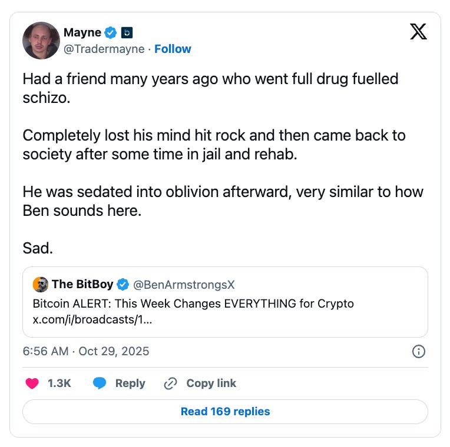Open the 6:56 AM Oct 29, 2025 timestamp
450x447 pixels.
pyautogui.click(x=86, y=351)
